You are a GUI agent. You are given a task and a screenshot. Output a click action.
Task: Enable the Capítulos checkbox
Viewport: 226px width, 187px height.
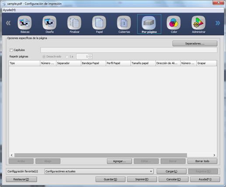coord(11,50)
